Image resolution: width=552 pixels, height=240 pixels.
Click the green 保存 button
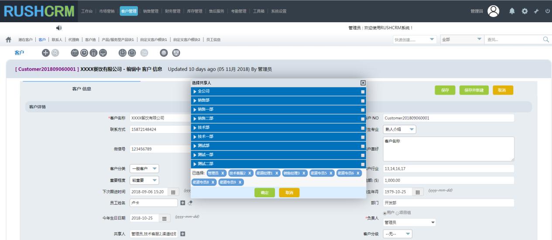(445, 90)
